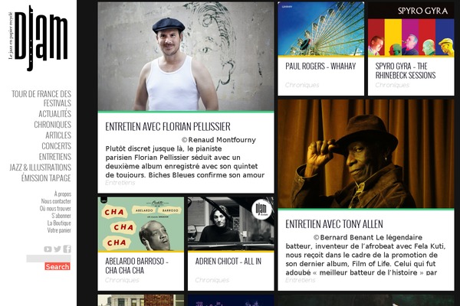Click the Bernard Benant credit text
Viewport: 460px width, 306px height.
click(343, 237)
